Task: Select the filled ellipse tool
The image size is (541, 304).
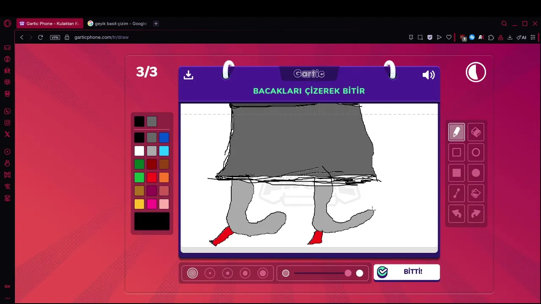Action: tap(476, 173)
